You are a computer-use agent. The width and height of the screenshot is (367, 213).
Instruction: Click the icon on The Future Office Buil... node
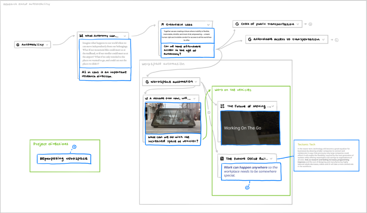[222, 159]
